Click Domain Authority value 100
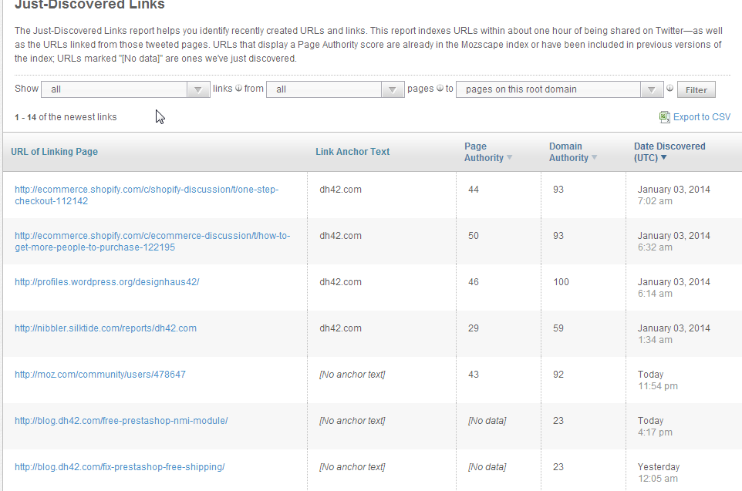Viewport: 742px width, 491px height. tap(561, 282)
